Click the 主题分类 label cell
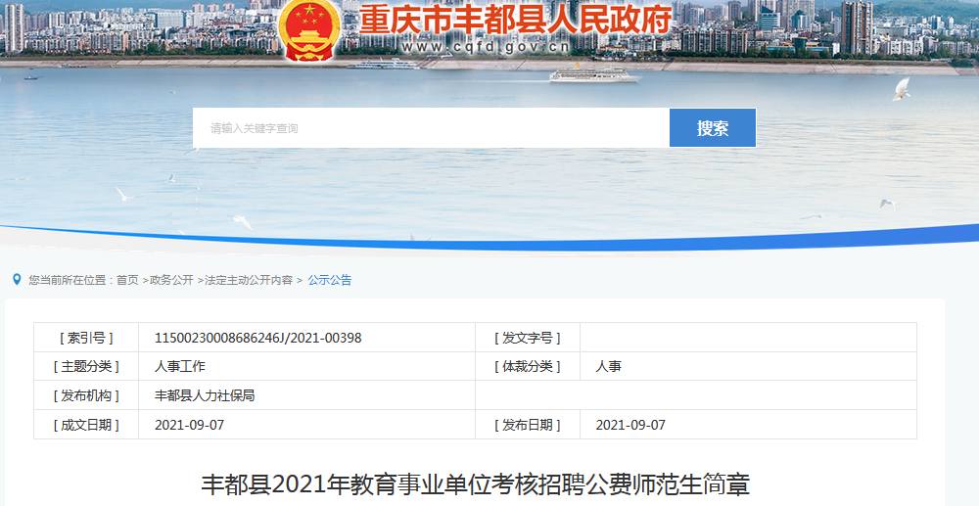This screenshot has width=979, height=506. (x=86, y=366)
